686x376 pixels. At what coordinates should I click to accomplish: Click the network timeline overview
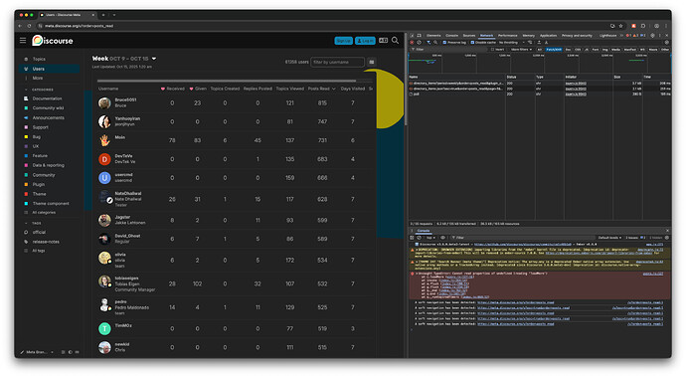click(540, 64)
